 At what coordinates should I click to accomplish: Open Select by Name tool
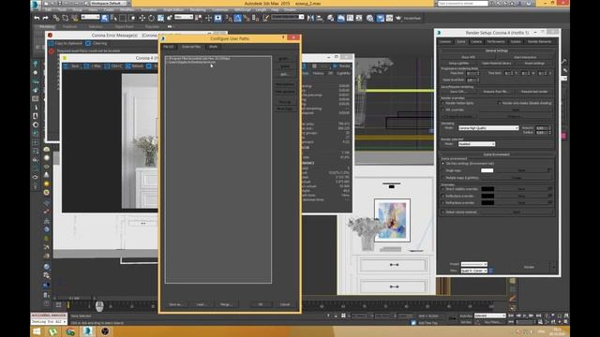[x=113, y=18]
